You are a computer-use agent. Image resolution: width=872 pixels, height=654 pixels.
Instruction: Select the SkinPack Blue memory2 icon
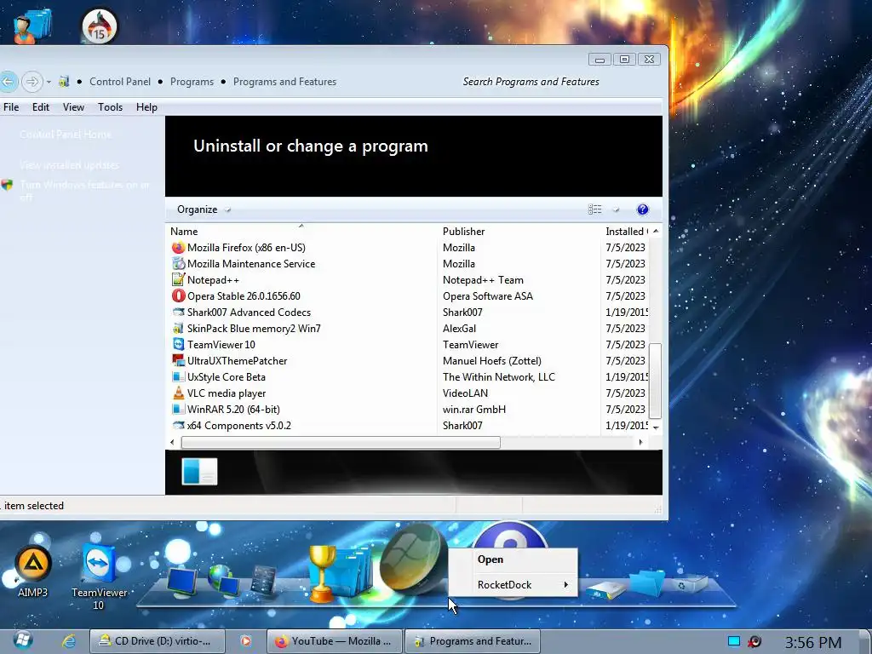coord(178,328)
